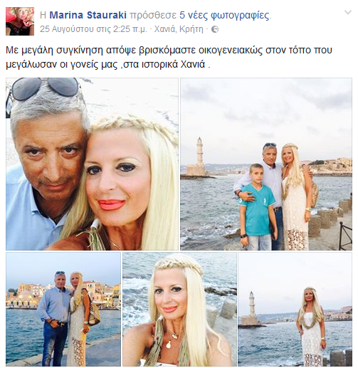Click the lighthouse in the family photo
The height and width of the screenshot is (368, 358).
(x=197, y=157)
